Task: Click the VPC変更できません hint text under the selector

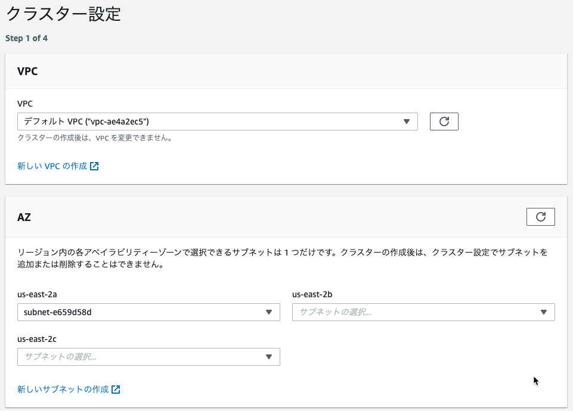Action: coord(95,138)
